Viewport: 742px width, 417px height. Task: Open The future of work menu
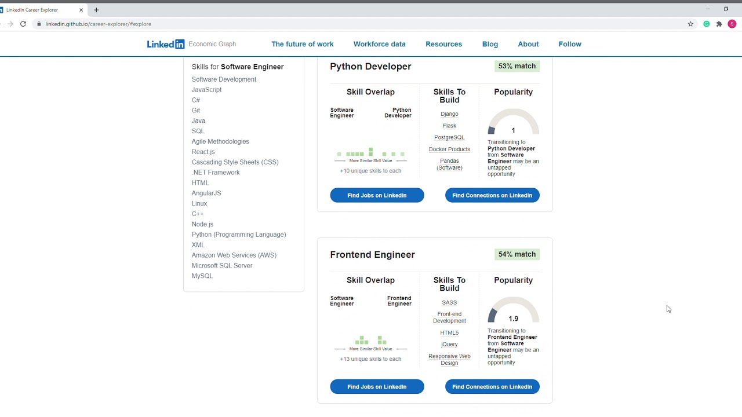(x=303, y=44)
